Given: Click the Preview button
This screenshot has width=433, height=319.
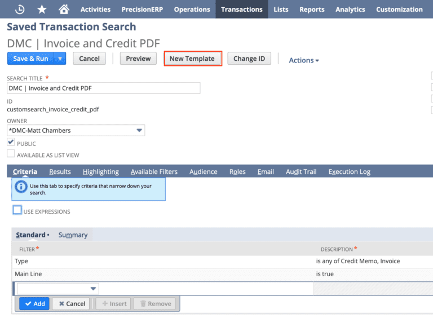Looking at the screenshot, I should click(x=138, y=59).
